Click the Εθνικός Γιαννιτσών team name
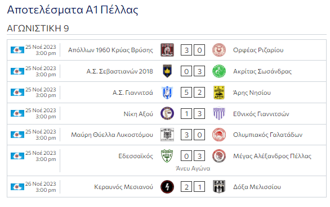The height and width of the screenshot is (207, 330). coord(261,114)
